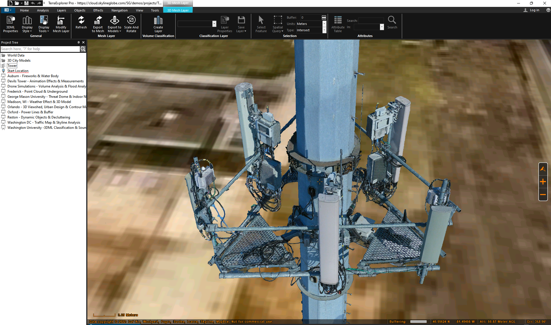Open the Navigation ribbon tab
The height and width of the screenshot is (325, 551).
[119, 10]
